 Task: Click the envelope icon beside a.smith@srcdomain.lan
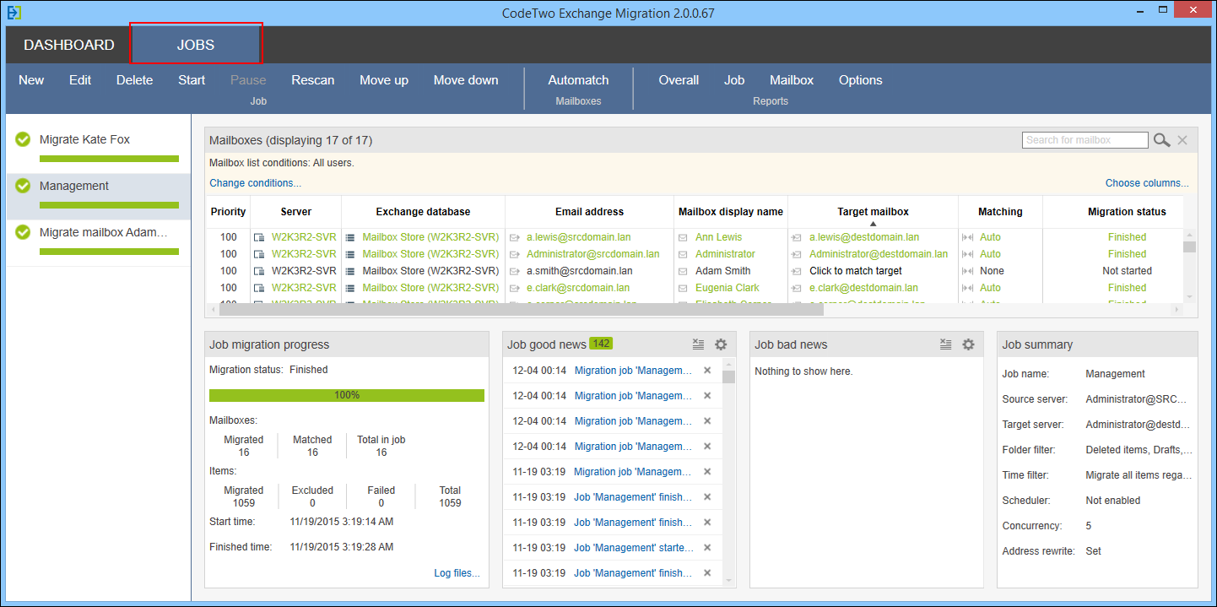[x=517, y=270]
